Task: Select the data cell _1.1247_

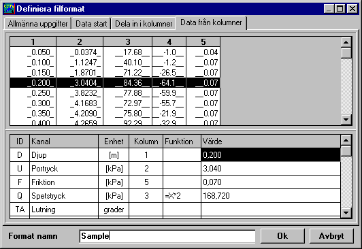Action: point(80,63)
